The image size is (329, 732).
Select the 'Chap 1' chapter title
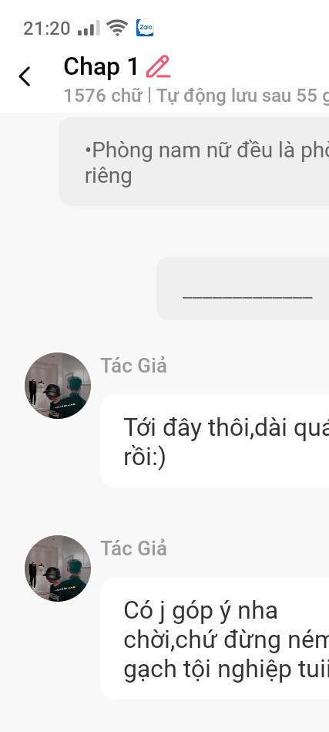pyautogui.click(x=101, y=67)
